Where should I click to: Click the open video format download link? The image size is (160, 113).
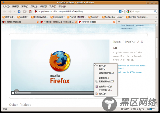pyautogui.click(x=131, y=67)
